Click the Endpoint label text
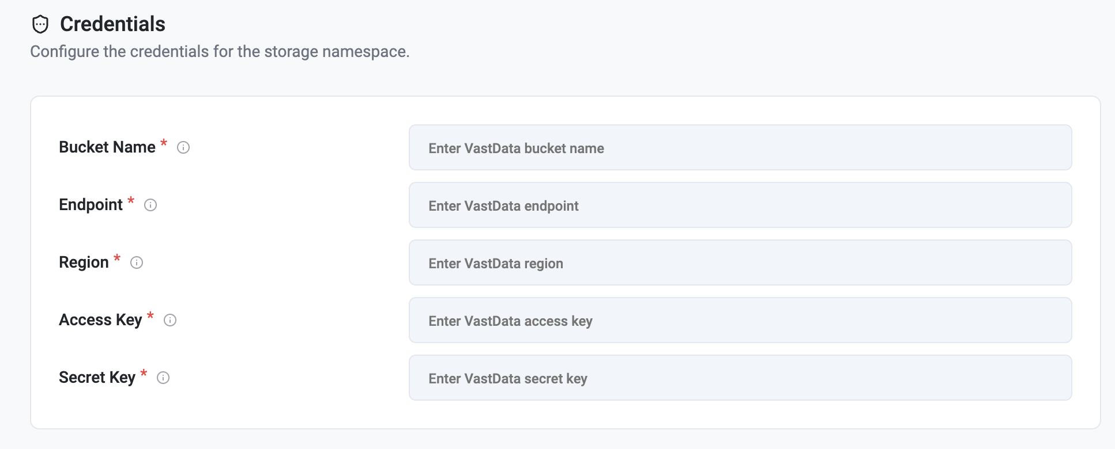 point(91,205)
